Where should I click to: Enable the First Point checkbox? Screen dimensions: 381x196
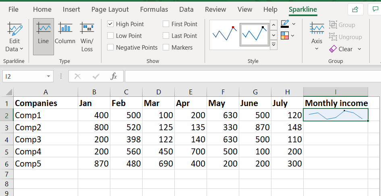pyautogui.click(x=166, y=24)
